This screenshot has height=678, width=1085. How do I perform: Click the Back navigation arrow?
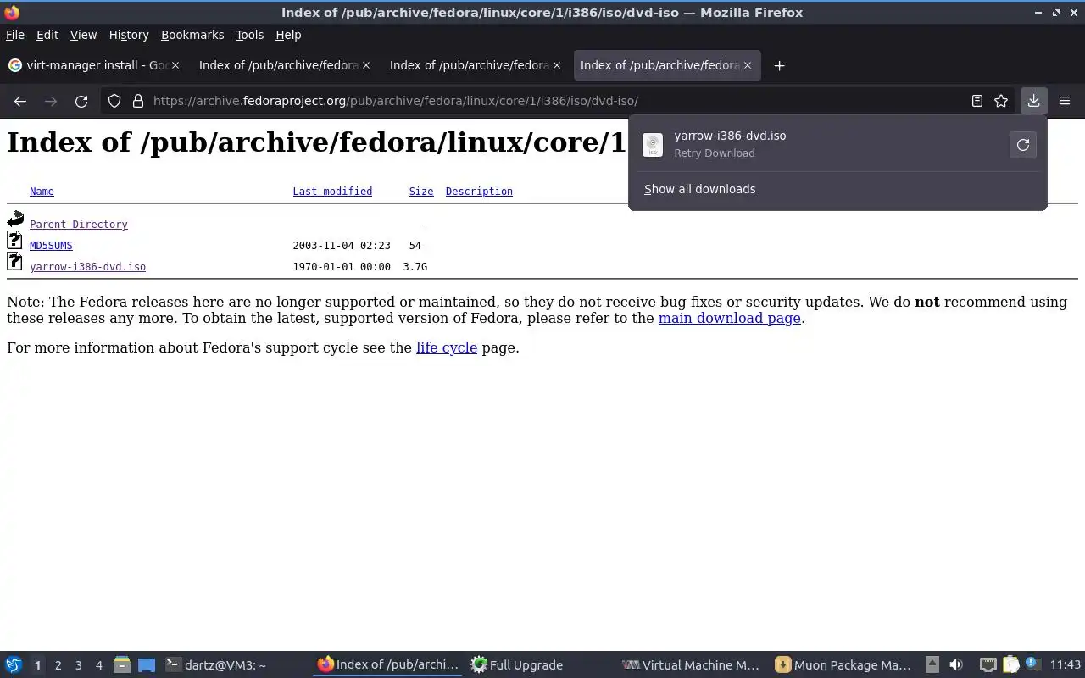[20, 101]
